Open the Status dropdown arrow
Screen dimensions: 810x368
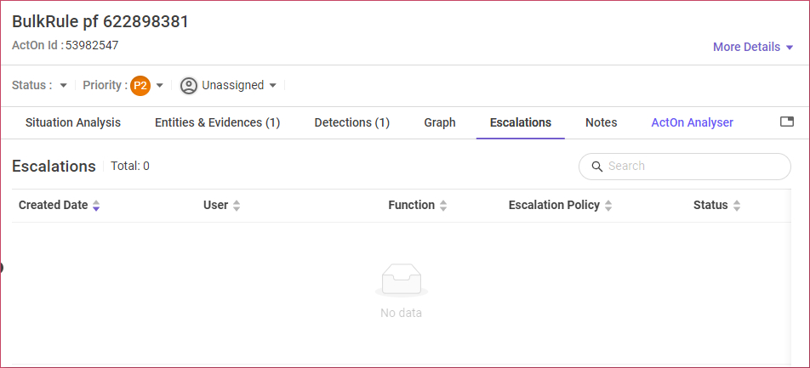click(x=63, y=86)
